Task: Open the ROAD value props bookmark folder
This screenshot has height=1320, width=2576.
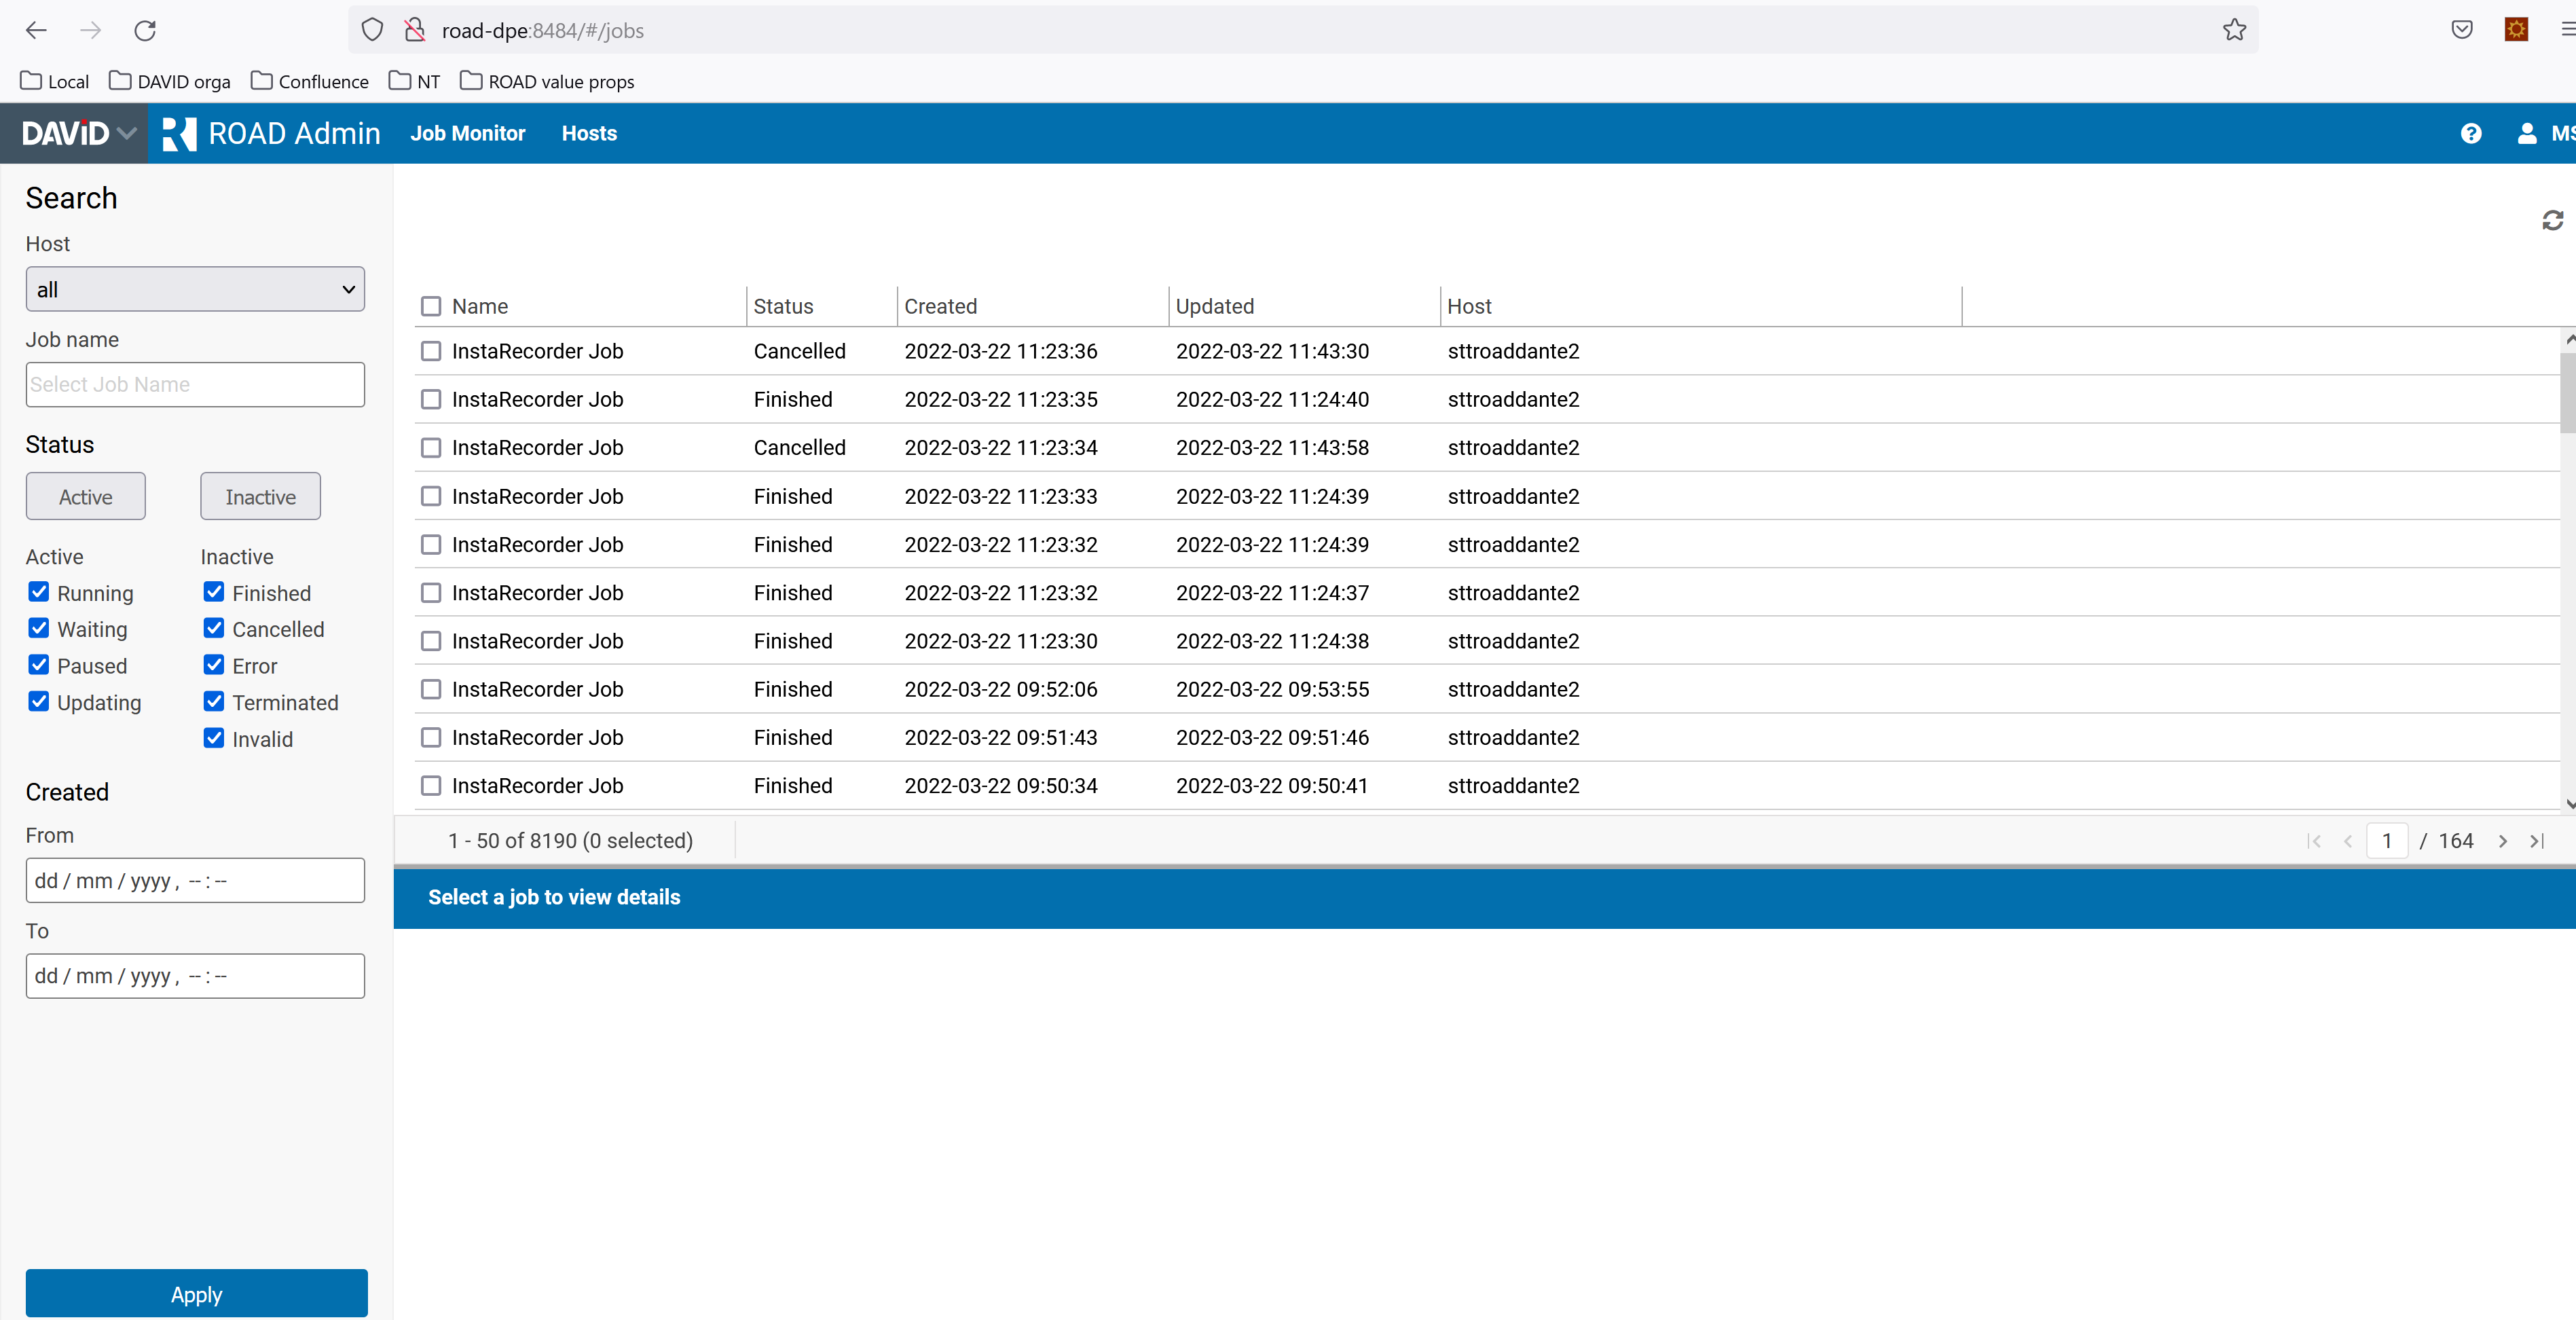Action: (547, 81)
